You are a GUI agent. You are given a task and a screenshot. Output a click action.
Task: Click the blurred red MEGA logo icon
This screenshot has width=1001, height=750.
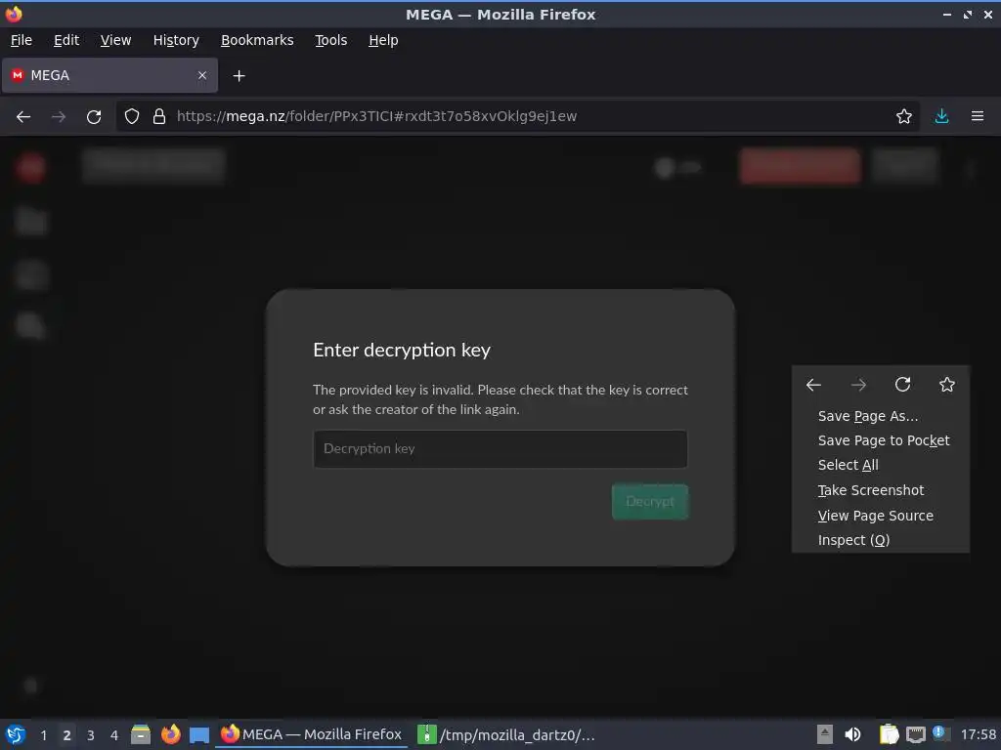pos(30,168)
